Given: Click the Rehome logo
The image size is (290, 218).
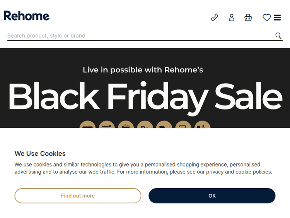Looking at the screenshot, I should (27, 16).
